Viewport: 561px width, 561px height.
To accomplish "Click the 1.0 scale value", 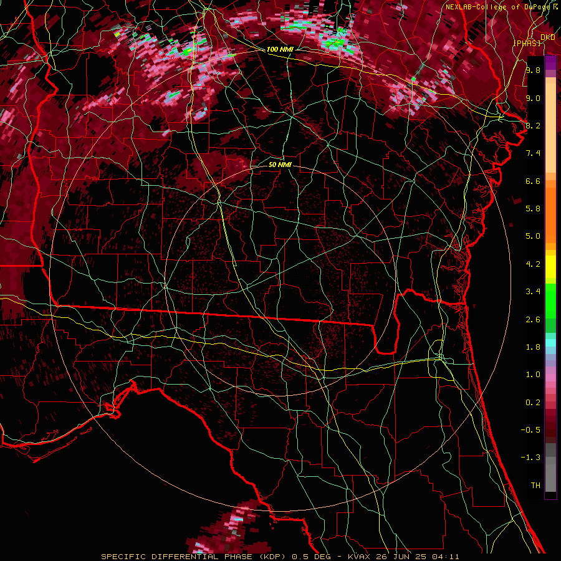I will coord(533,375).
